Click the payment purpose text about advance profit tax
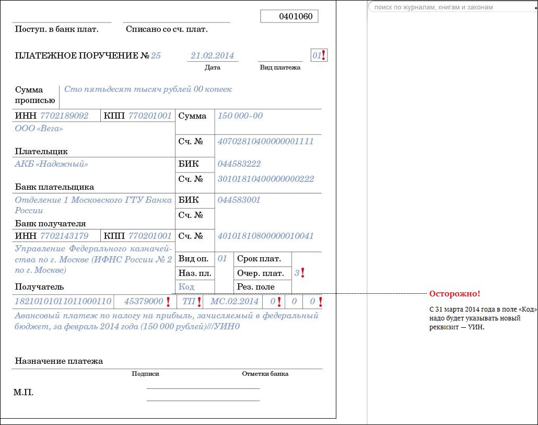 pos(166,321)
